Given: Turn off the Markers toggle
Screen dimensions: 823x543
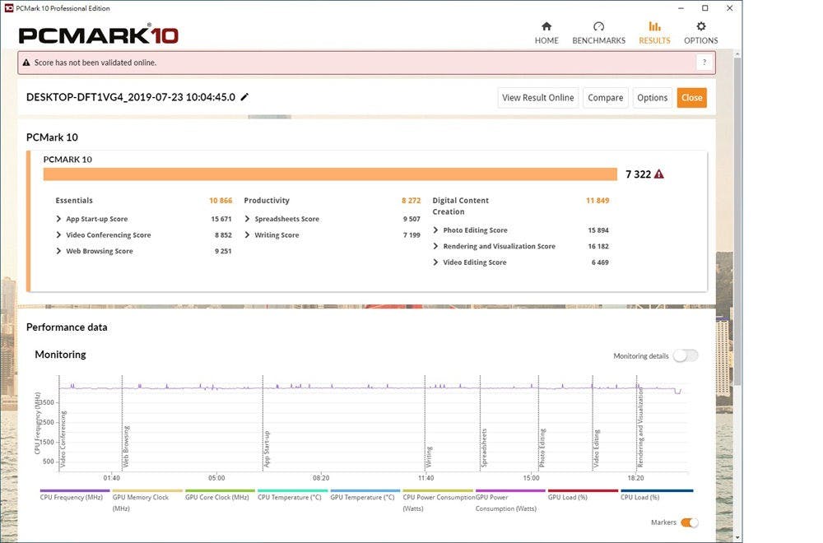Looking at the screenshot, I should [690, 522].
